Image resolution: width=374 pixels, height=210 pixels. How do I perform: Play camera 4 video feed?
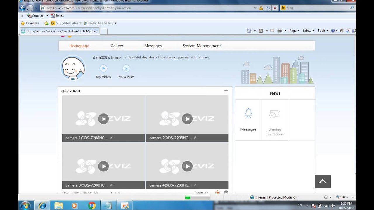187,166
